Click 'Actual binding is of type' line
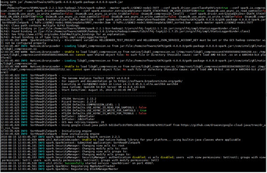The height and width of the screenshot is (173, 267). pyautogui.click(x=53, y=37)
